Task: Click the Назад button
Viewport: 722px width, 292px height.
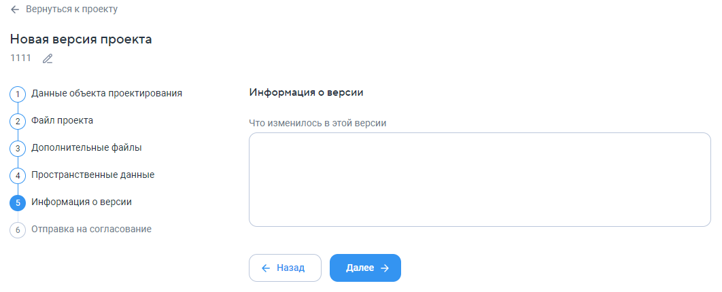Action: point(285,268)
